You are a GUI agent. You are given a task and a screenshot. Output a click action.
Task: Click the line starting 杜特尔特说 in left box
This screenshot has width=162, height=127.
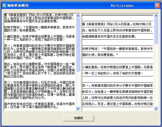(39, 27)
